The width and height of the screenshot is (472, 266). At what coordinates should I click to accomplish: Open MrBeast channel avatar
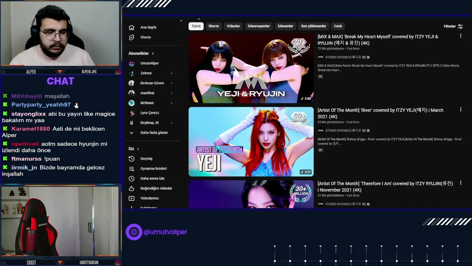pyautogui.click(x=131, y=103)
